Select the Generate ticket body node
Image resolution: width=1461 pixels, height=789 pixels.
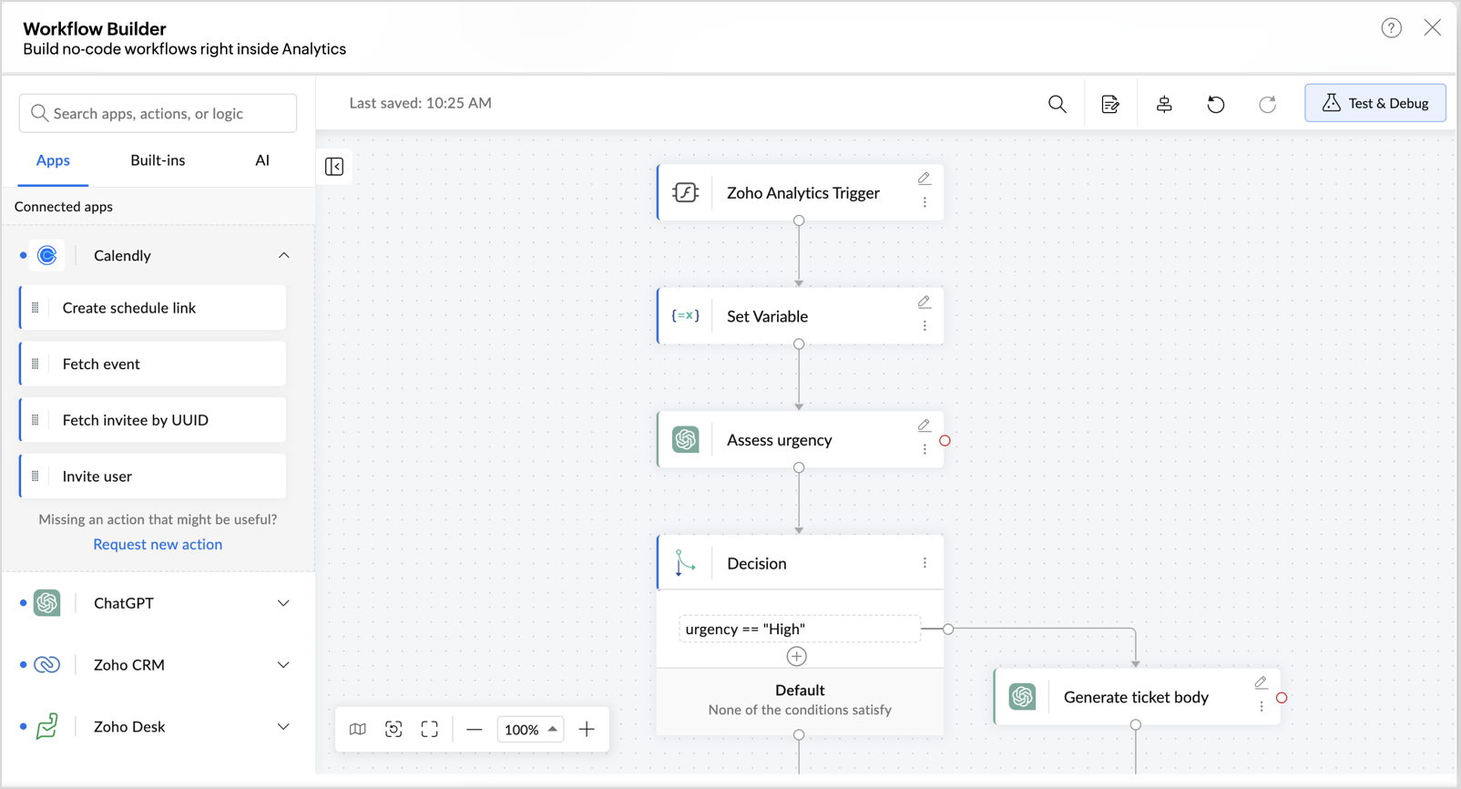coord(1137,697)
